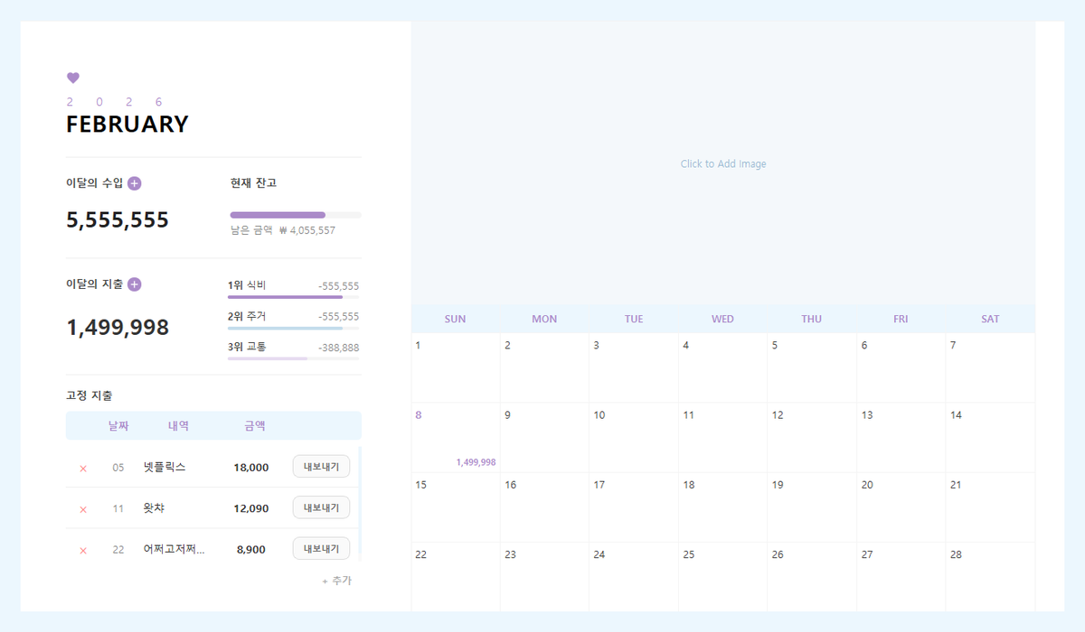The width and height of the screenshot is (1085, 632).
Task: Click the 8,900 amount cell
Action: point(251,549)
